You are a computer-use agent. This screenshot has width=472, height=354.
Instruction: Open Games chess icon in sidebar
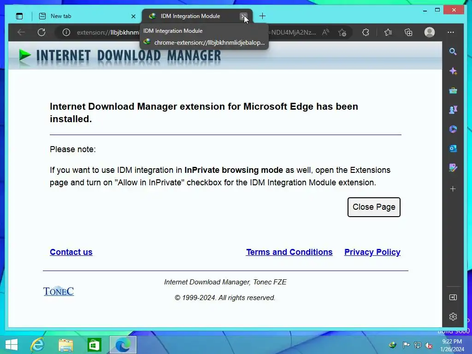(453, 110)
